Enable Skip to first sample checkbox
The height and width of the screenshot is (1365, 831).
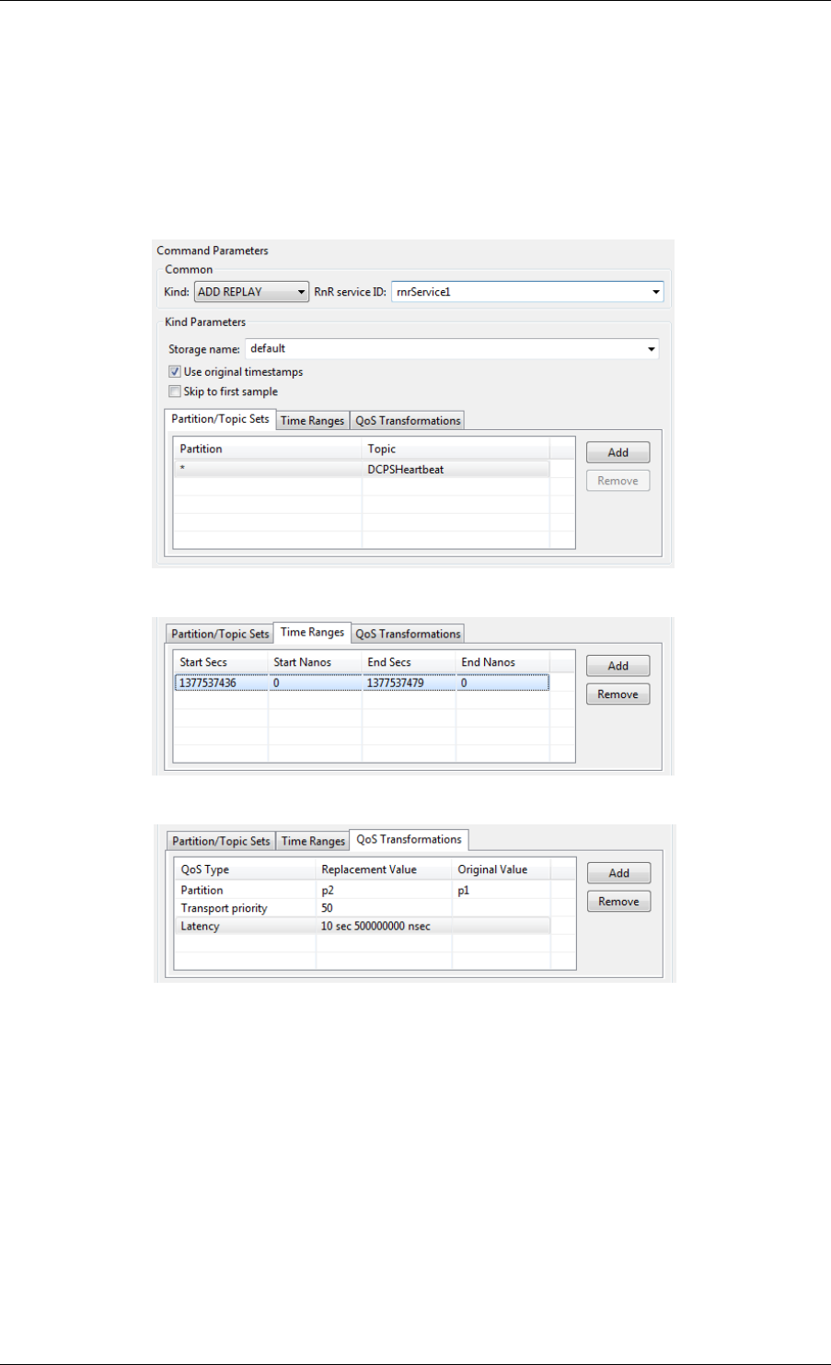pos(175,391)
